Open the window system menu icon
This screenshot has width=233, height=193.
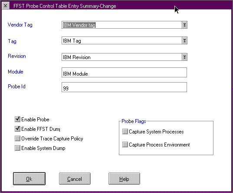click(6, 6)
